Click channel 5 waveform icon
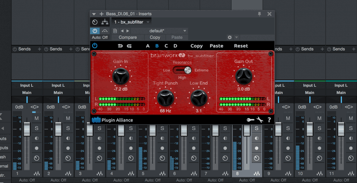Viewport: 357px width, 183px height. point(163,174)
